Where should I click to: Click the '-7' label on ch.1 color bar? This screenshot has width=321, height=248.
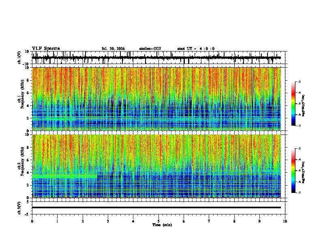[299, 126]
